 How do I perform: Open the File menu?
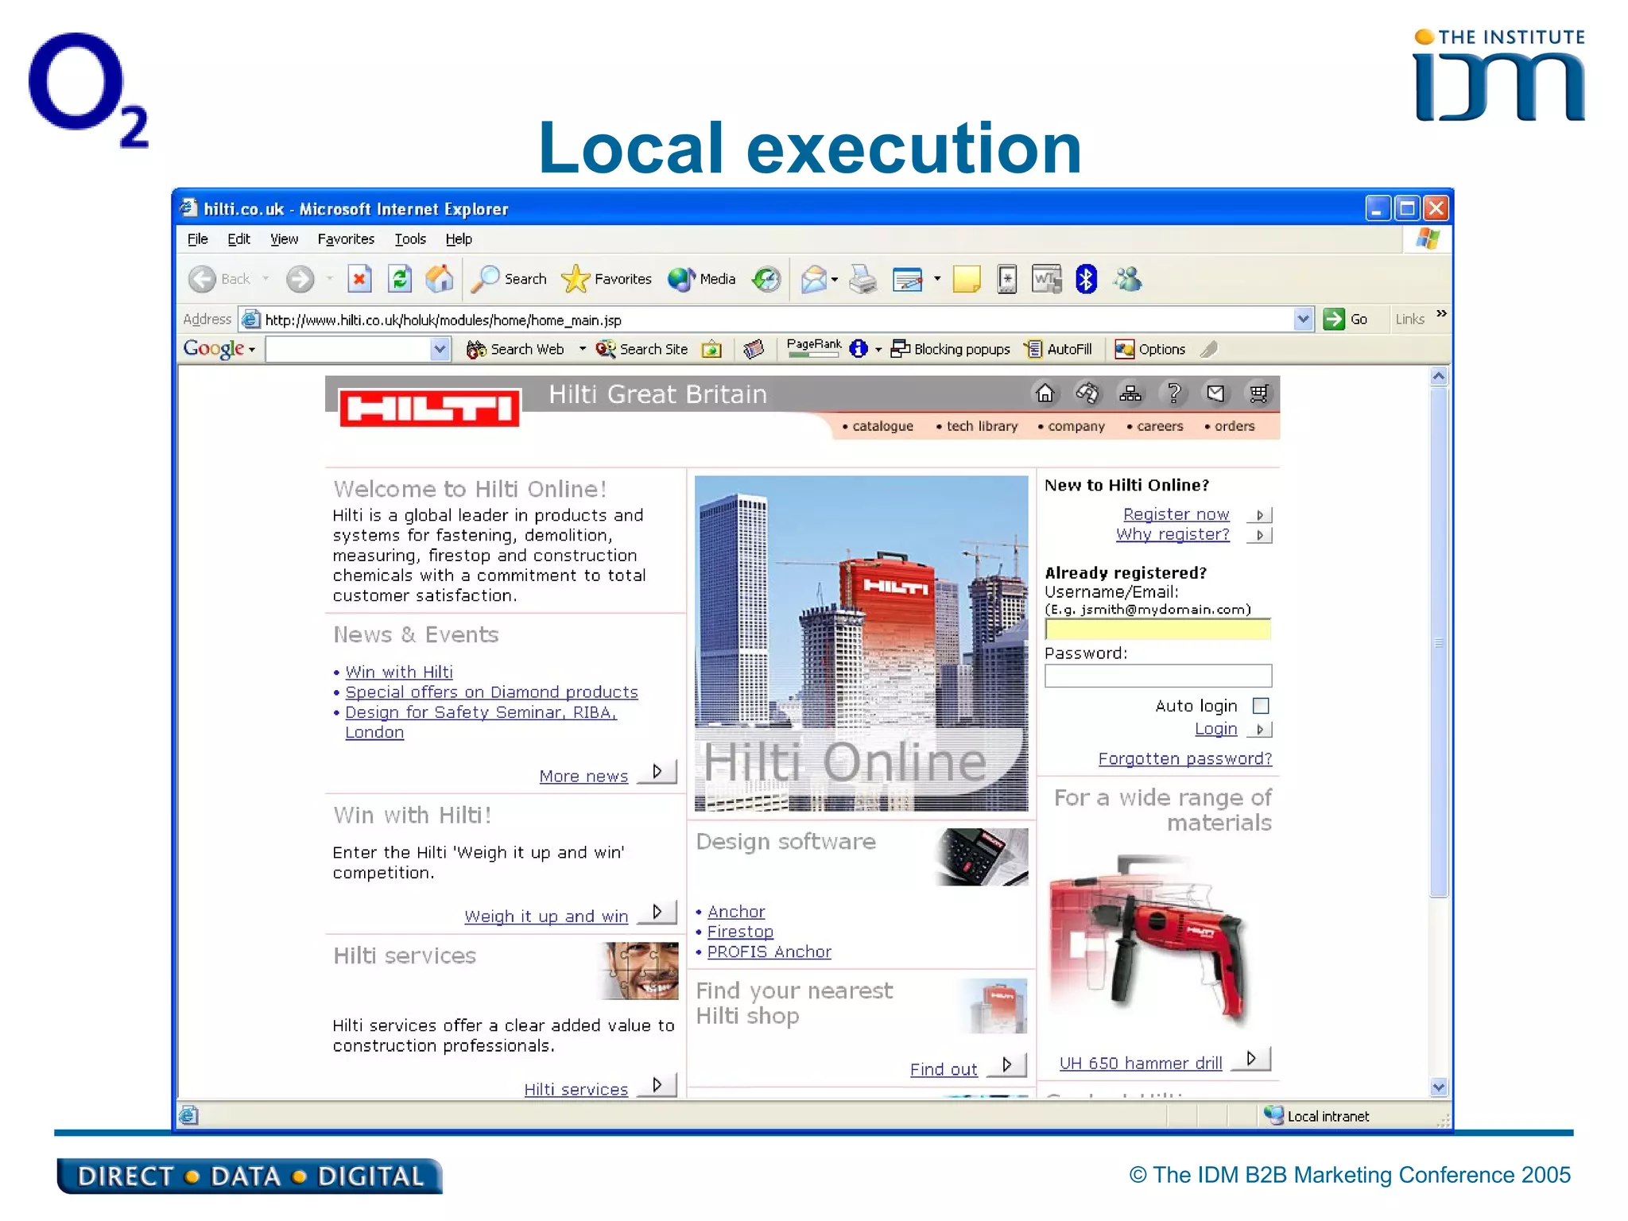197,239
